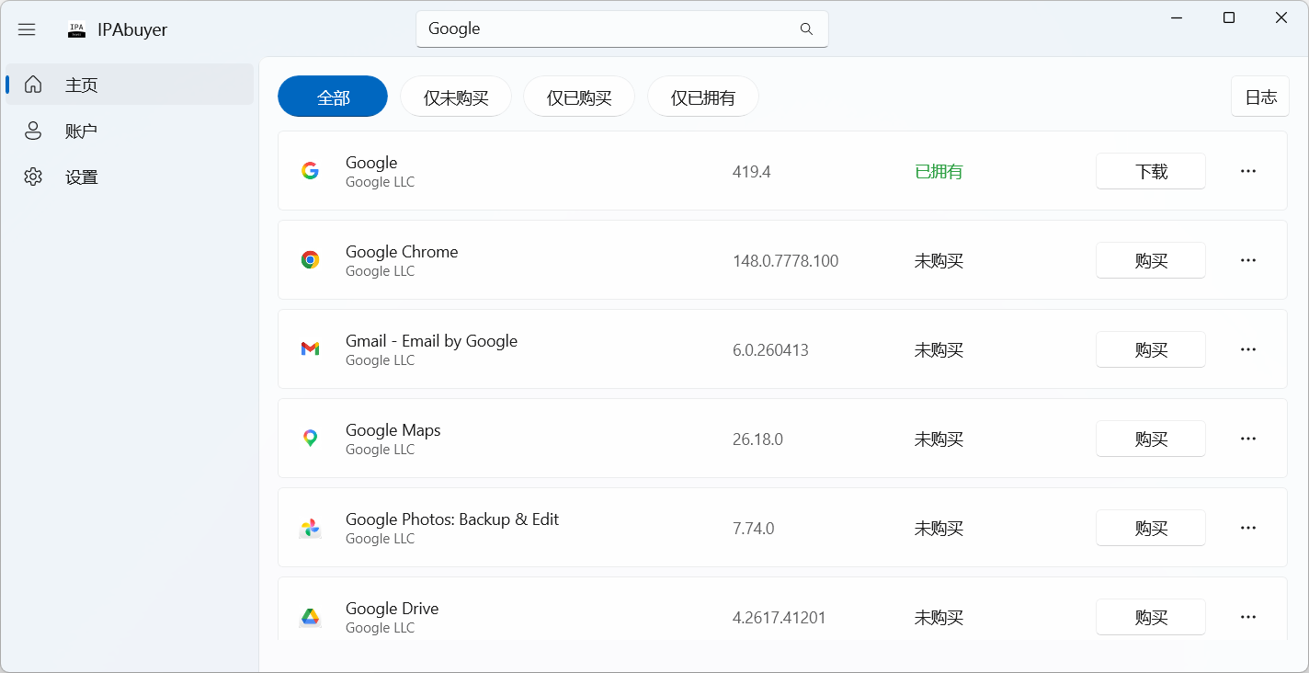
Task: Open the 设置 page
Action: [130, 177]
